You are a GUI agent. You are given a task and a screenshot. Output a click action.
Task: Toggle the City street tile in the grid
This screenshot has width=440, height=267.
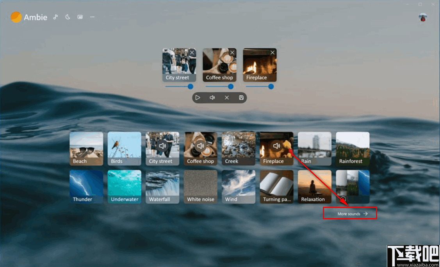(162, 149)
